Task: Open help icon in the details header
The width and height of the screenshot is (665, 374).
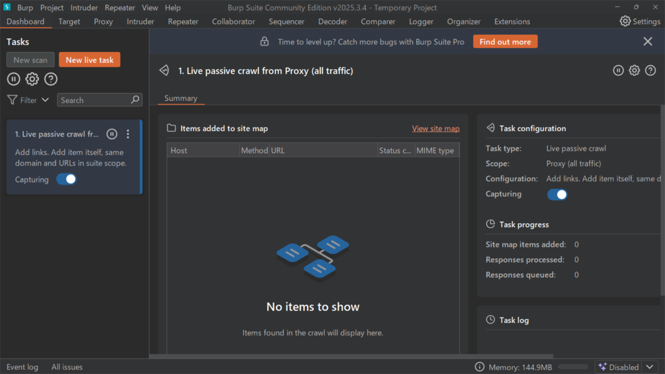Action: (651, 70)
